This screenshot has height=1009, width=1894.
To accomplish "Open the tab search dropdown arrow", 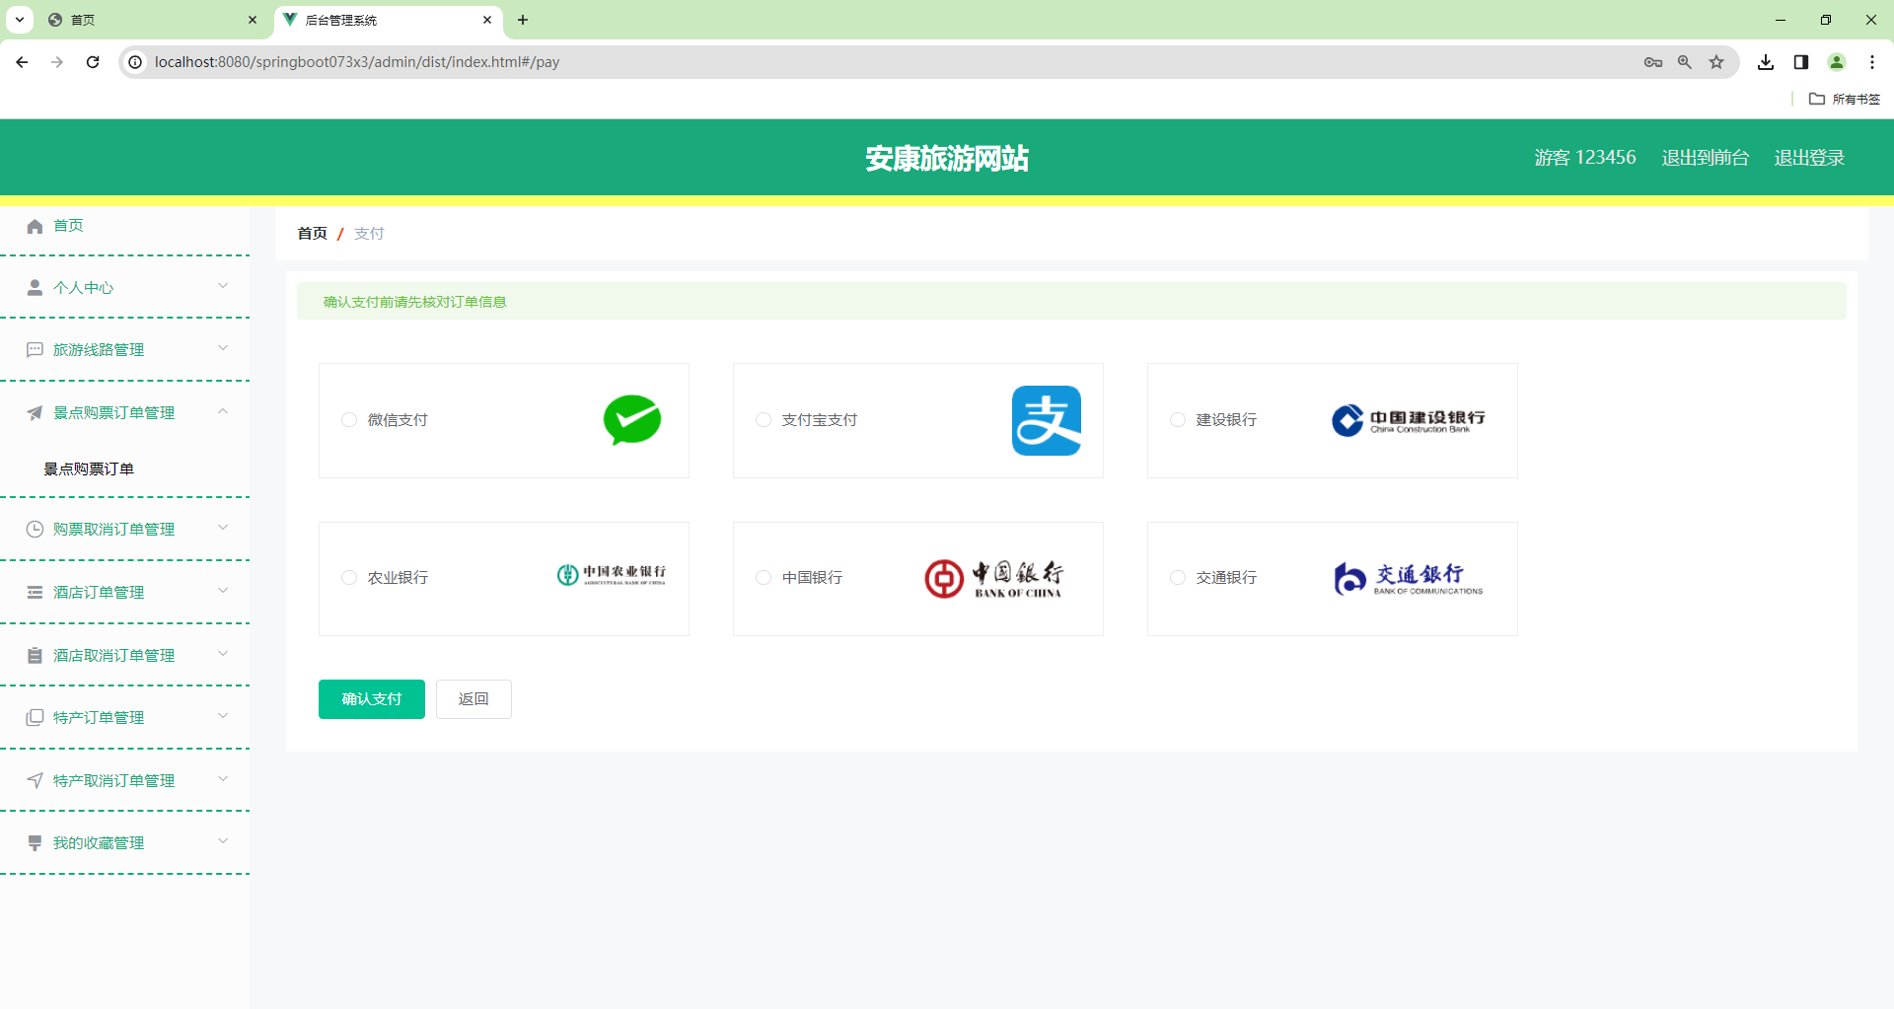I will click(x=20, y=20).
